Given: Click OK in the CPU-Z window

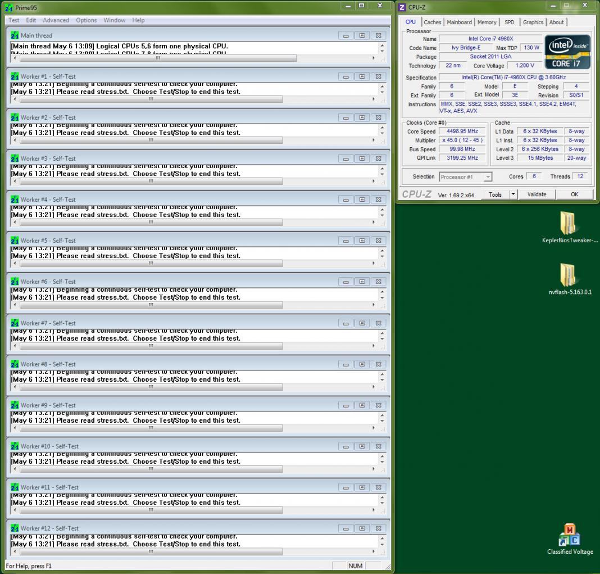Looking at the screenshot, I should [x=574, y=195].
